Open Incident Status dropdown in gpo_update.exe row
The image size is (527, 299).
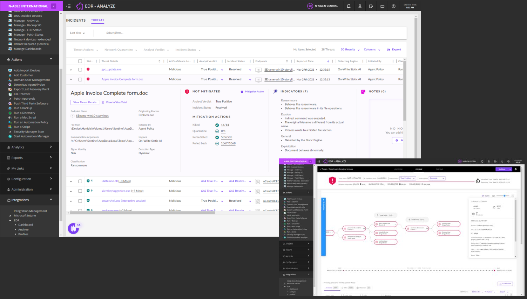(250, 70)
